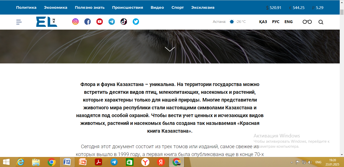
Task: Click the EL.kz logo
Action: point(47,22)
